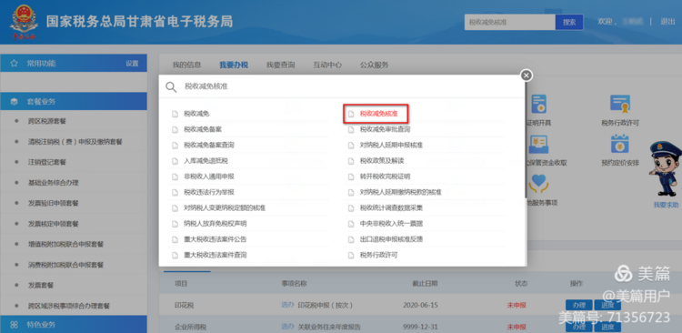Open 跨区域涉税事项综合办理套餐

click(x=69, y=306)
